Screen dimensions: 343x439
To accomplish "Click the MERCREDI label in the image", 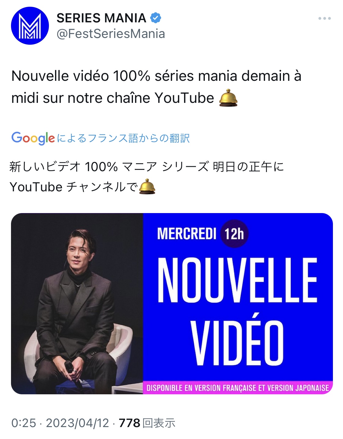I will [187, 234].
